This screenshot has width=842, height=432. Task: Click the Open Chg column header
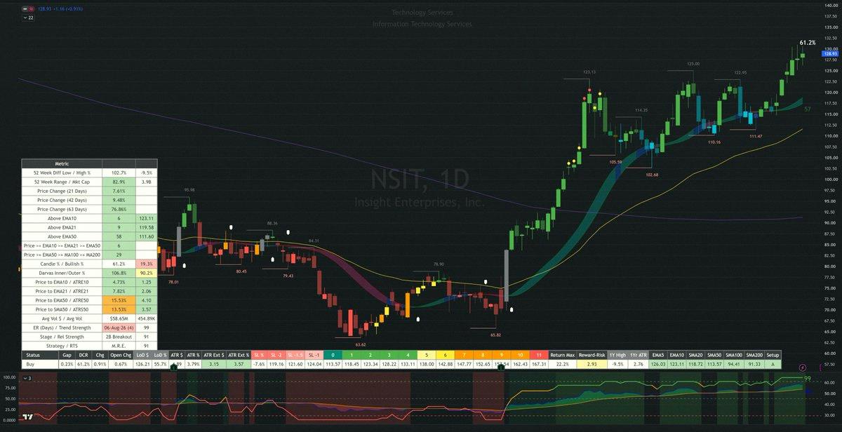coord(121,355)
